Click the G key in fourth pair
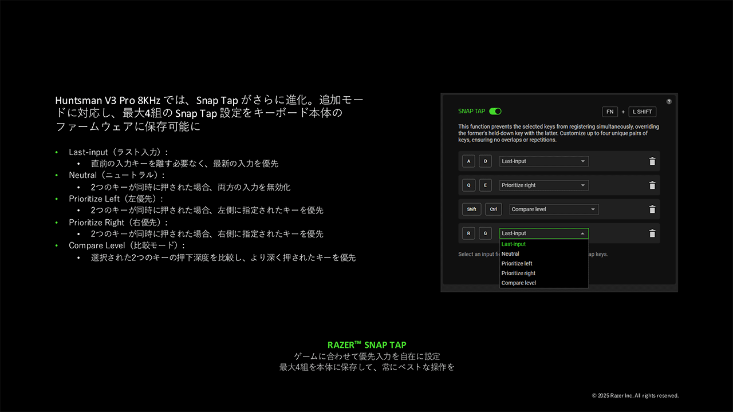The image size is (733, 412). coord(485,233)
